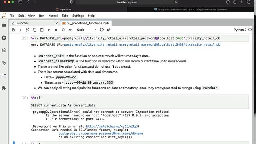Reload the page in Safari
This screenshot has height=144, width=256.
(176, 2)
